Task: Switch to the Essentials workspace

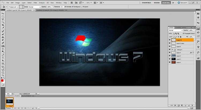Action: 146,3
